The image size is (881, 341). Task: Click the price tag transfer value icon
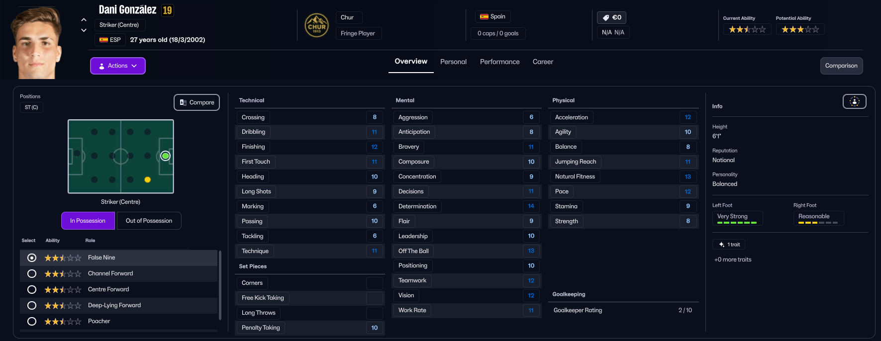click(x=605, y=18)
